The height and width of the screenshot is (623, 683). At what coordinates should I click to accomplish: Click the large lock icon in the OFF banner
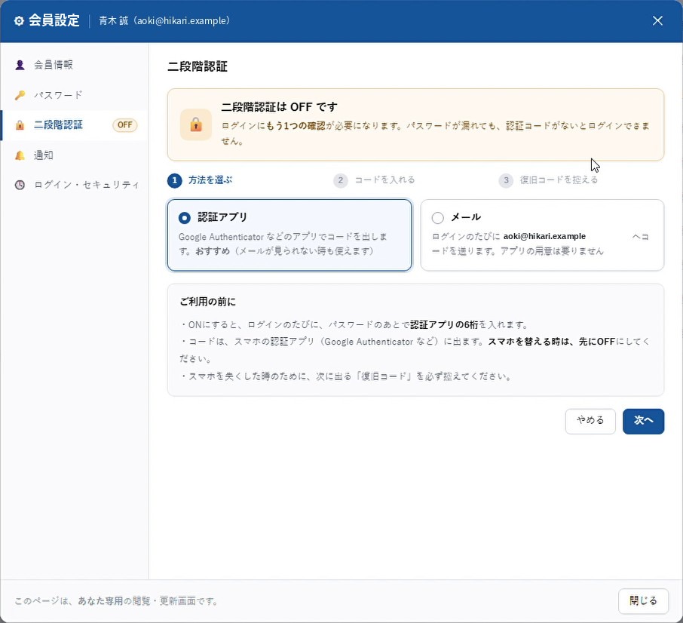(195, 124)
